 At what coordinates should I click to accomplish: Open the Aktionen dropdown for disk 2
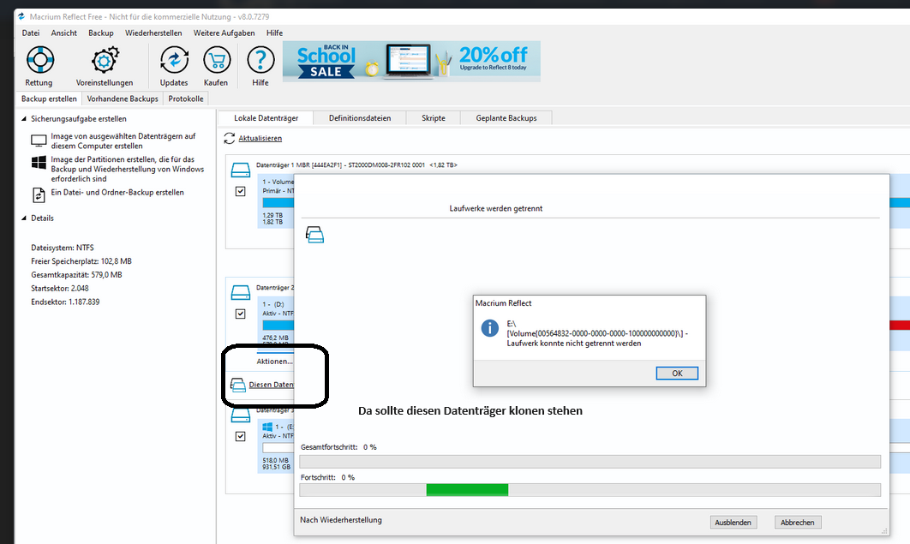(x=274, y=362)
